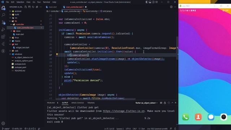Maximize the panel with the up chevron

point(172,103)
